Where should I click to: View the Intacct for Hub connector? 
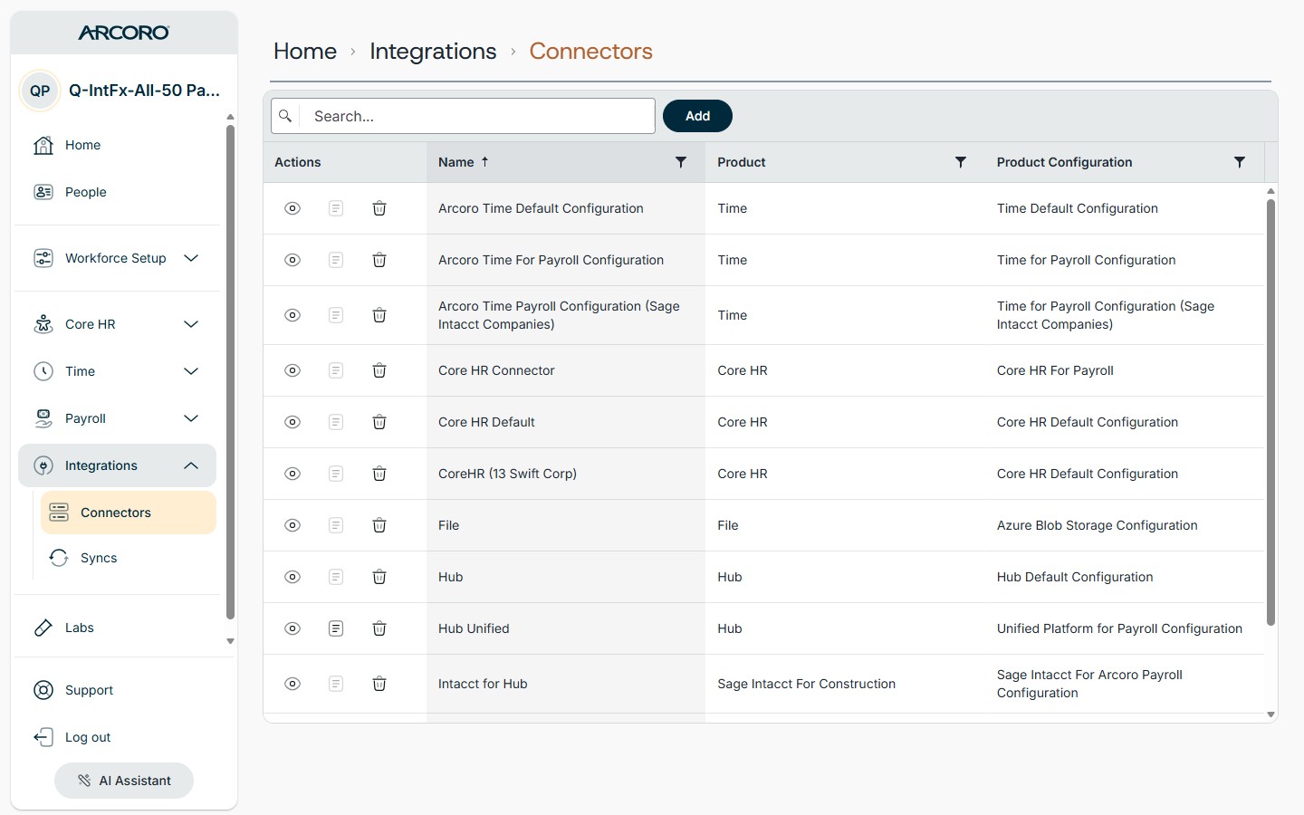[292, 684]
